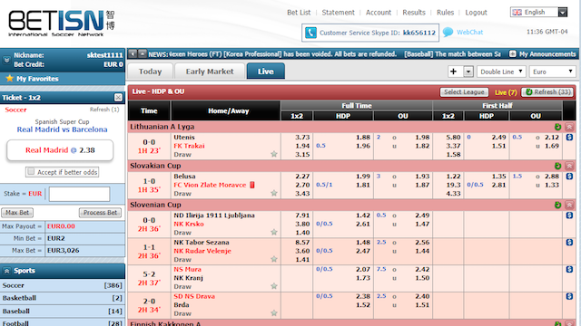Select the Live tab

point(266,72)
